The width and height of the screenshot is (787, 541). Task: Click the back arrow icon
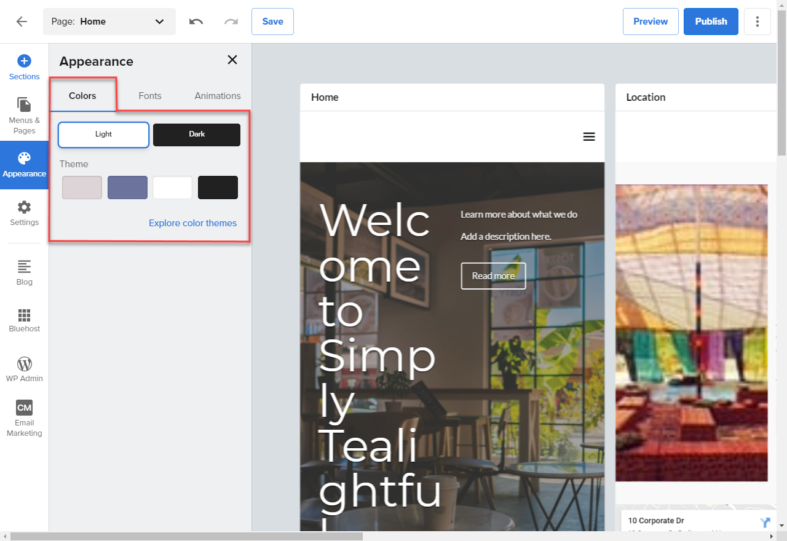(x=22, y=22)
